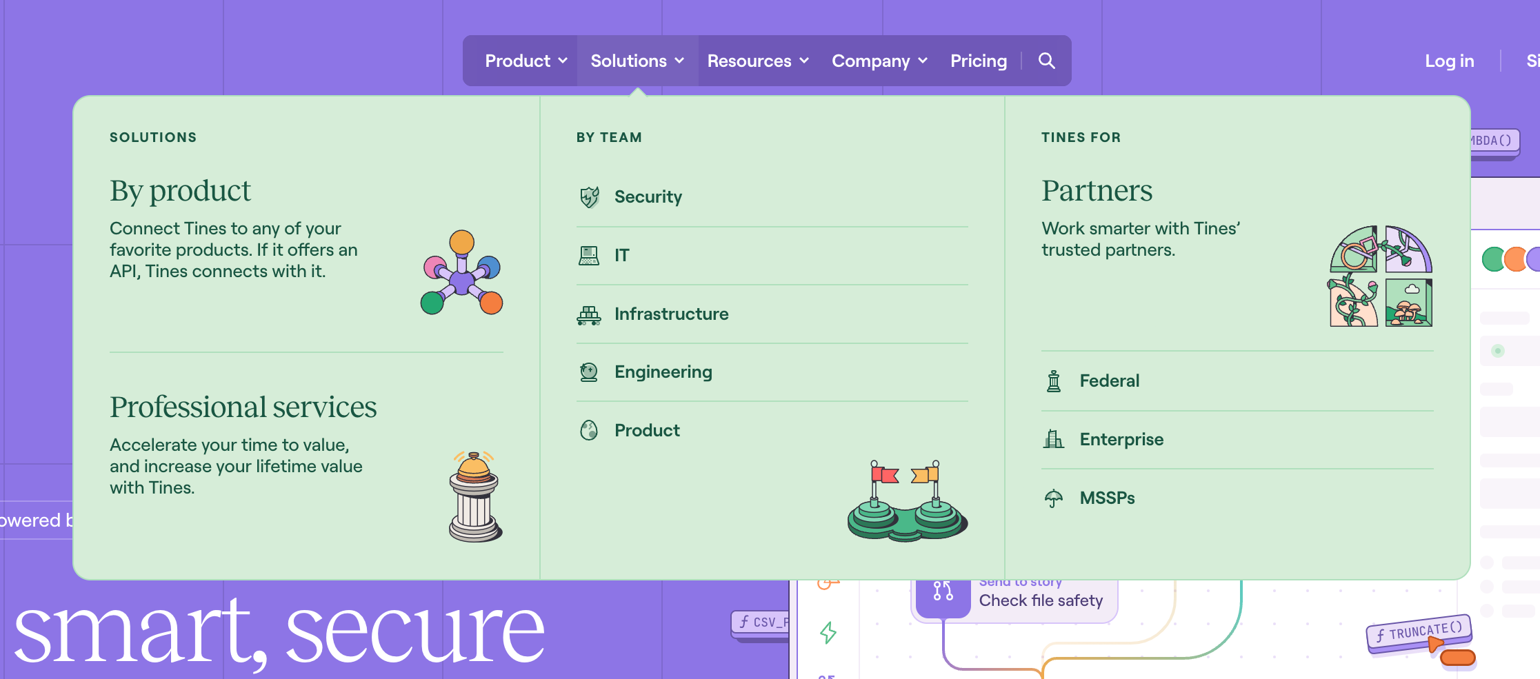Viewport: 1540px width, 679px height.
Task: Open the Professional services heading
Action: coord(243,407)
